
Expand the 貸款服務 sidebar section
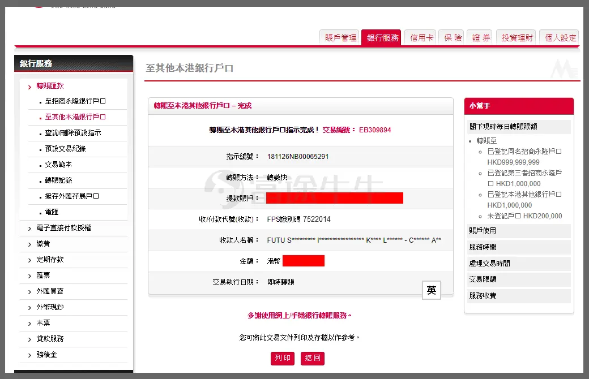(x=50, y=339)
